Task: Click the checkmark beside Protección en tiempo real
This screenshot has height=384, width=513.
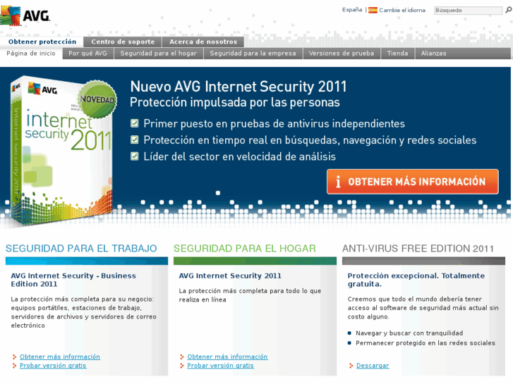Action: 135,140
